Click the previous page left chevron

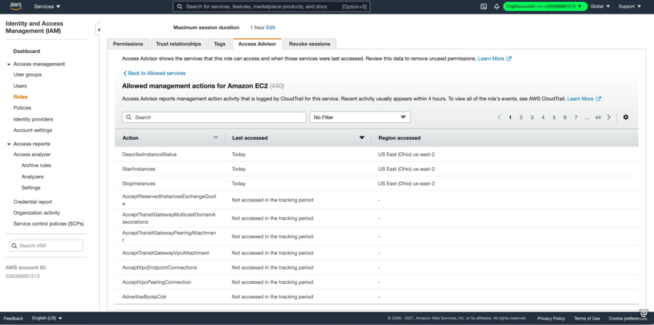point(499,117)
